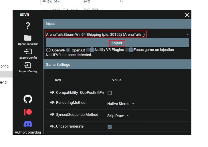Open the Skip Draw sequential method dropdown
The image size is (208, 147).
tap(118, 116)
